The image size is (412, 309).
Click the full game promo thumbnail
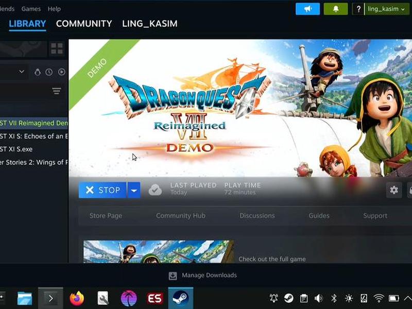pos(159,251)
